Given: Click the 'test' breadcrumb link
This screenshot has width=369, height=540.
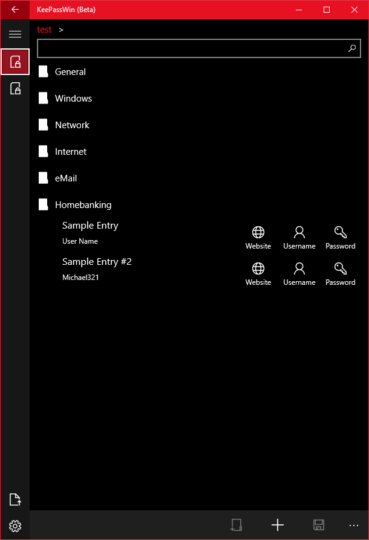Looking at the screenshot, I should (44, 30).
